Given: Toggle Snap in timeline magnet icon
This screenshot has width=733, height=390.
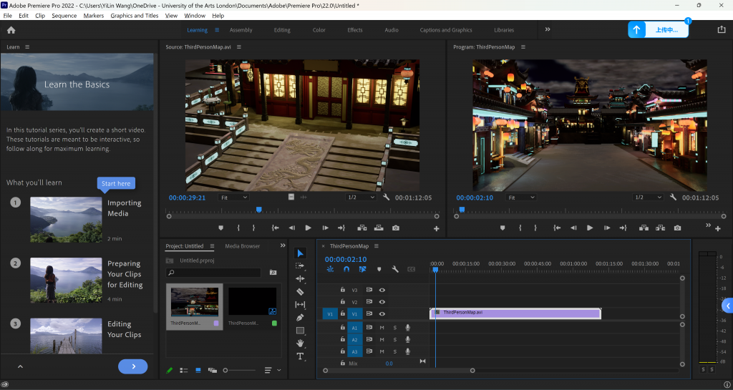Looking at the screenshot, I should tap(346, 270).
